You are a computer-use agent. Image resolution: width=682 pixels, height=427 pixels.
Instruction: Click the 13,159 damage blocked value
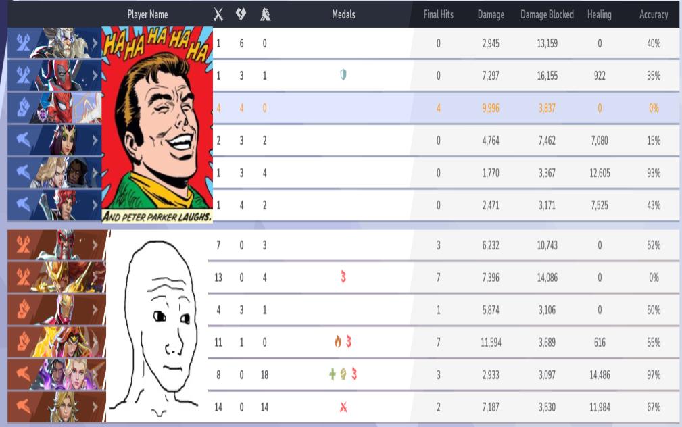point(547,43)
